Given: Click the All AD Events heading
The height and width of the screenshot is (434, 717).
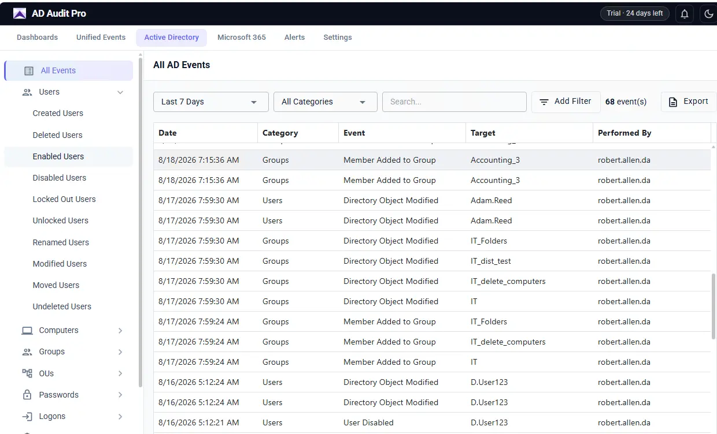Looking at the screenshot, I should coord(182,65).
